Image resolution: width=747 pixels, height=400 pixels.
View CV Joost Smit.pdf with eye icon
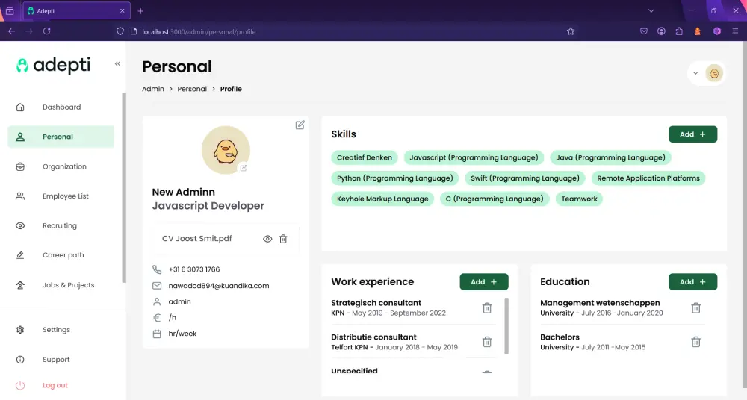point(267,239)
